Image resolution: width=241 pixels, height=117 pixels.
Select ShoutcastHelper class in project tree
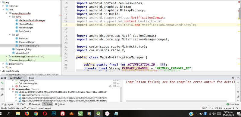(x=27, y=42)
